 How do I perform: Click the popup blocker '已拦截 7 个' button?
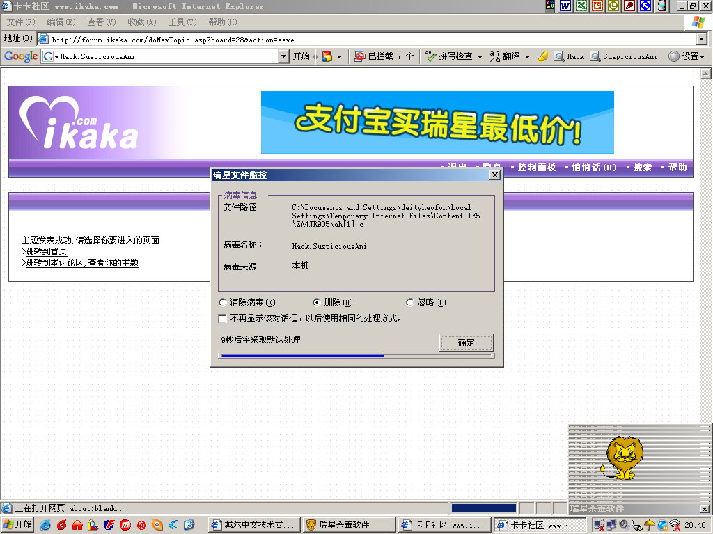click(384, 56)
